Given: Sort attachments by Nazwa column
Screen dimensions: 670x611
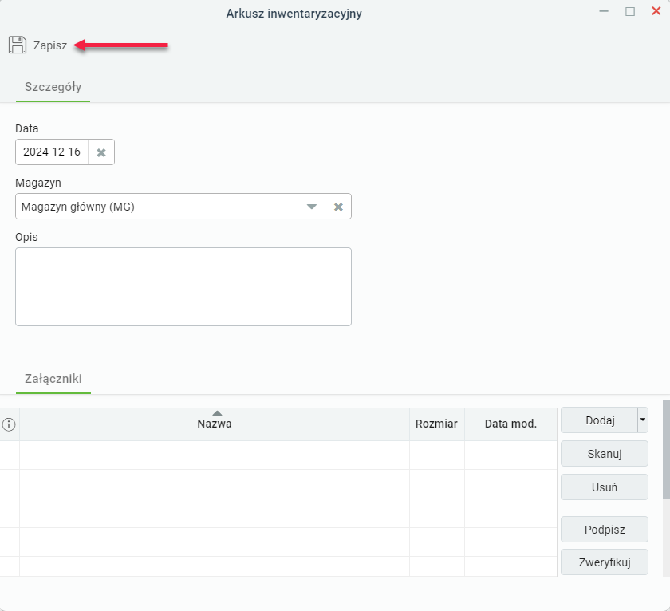Looking at the screenshot, I should [215, 424].
